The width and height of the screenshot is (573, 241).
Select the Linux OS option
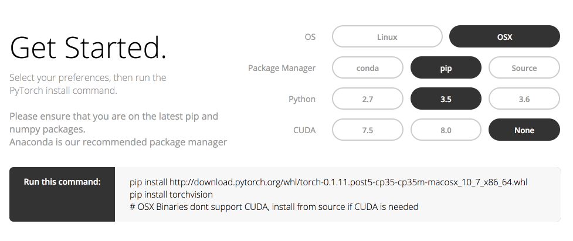pyautogui.click(x=387, y=36)
